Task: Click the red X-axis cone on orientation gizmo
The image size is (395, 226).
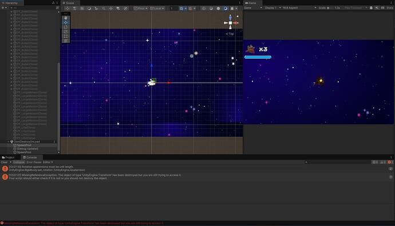Action: (235, 23)
